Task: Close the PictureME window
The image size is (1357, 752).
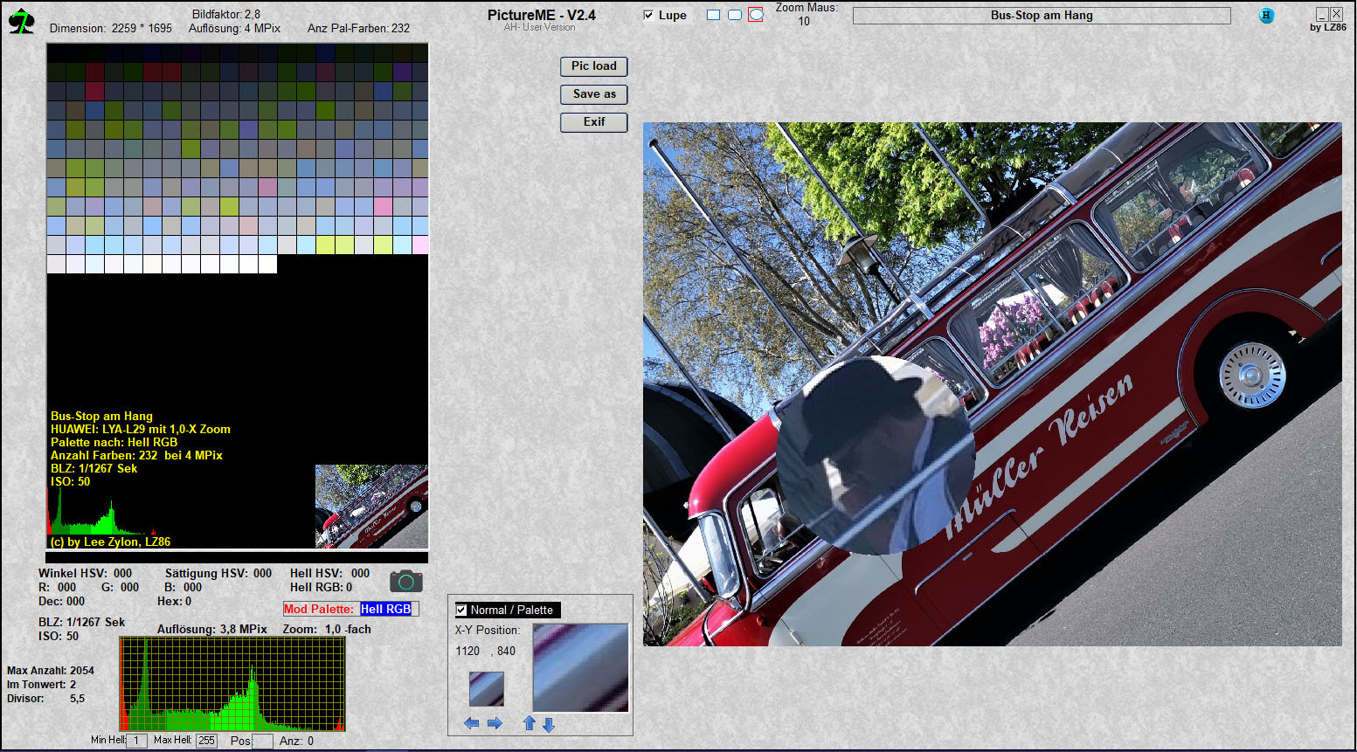Action: tap(1336, 14)
